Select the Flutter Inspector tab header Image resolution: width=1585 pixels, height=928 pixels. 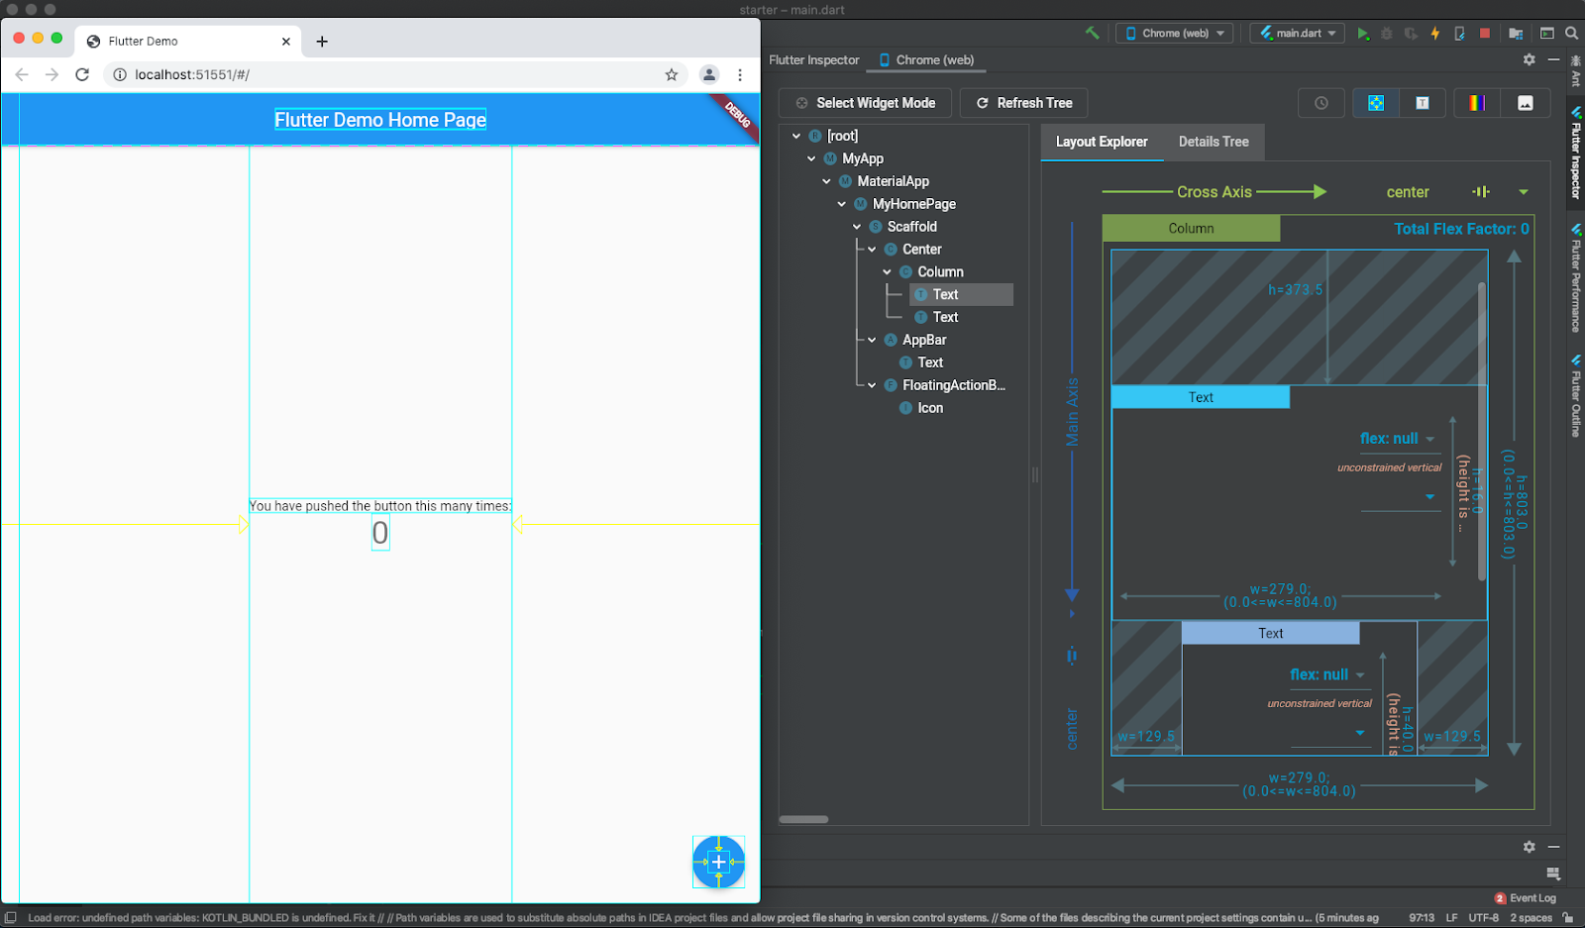pos(813,59)
